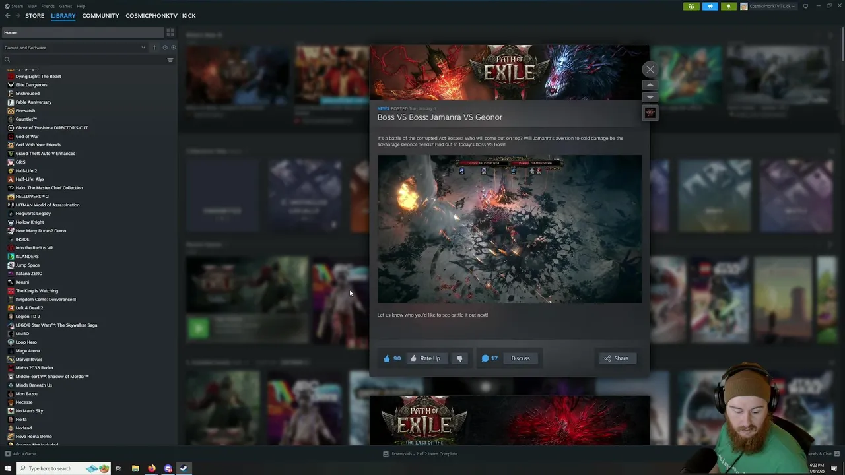Focus the library search field

(83, 60)
